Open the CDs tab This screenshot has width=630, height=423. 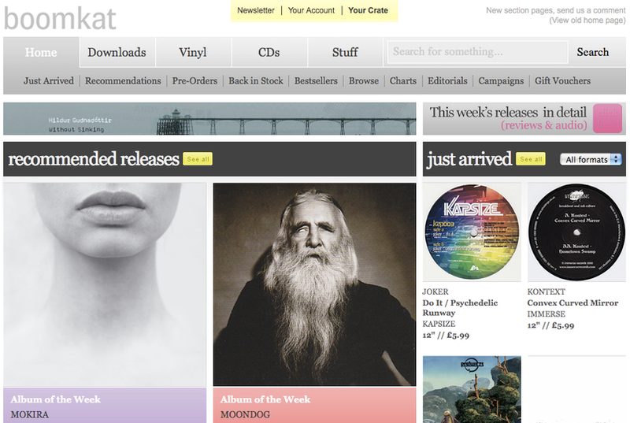point(269,52)
